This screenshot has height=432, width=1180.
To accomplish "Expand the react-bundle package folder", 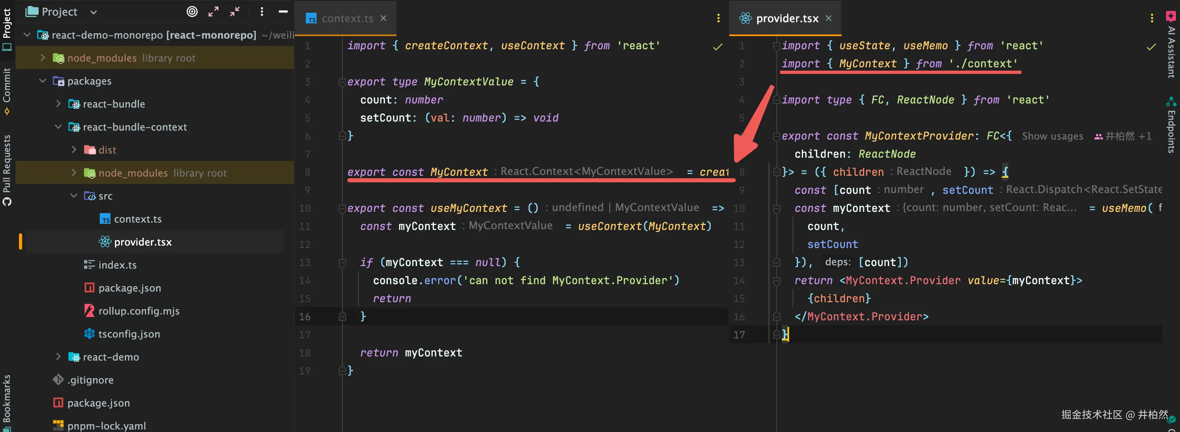I will pos(58,104).
